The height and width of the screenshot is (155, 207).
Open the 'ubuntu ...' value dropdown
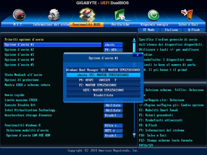click(113, 45)
